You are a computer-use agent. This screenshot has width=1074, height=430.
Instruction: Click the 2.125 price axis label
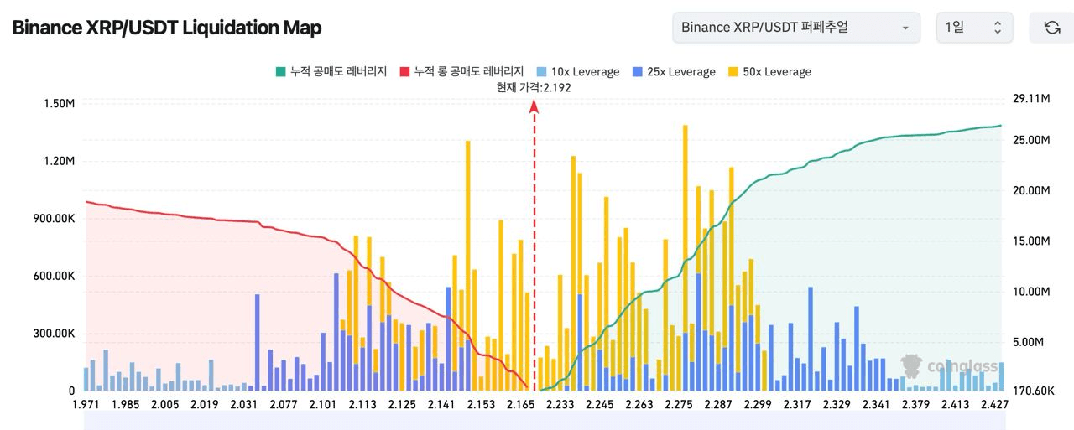(402, 405)
